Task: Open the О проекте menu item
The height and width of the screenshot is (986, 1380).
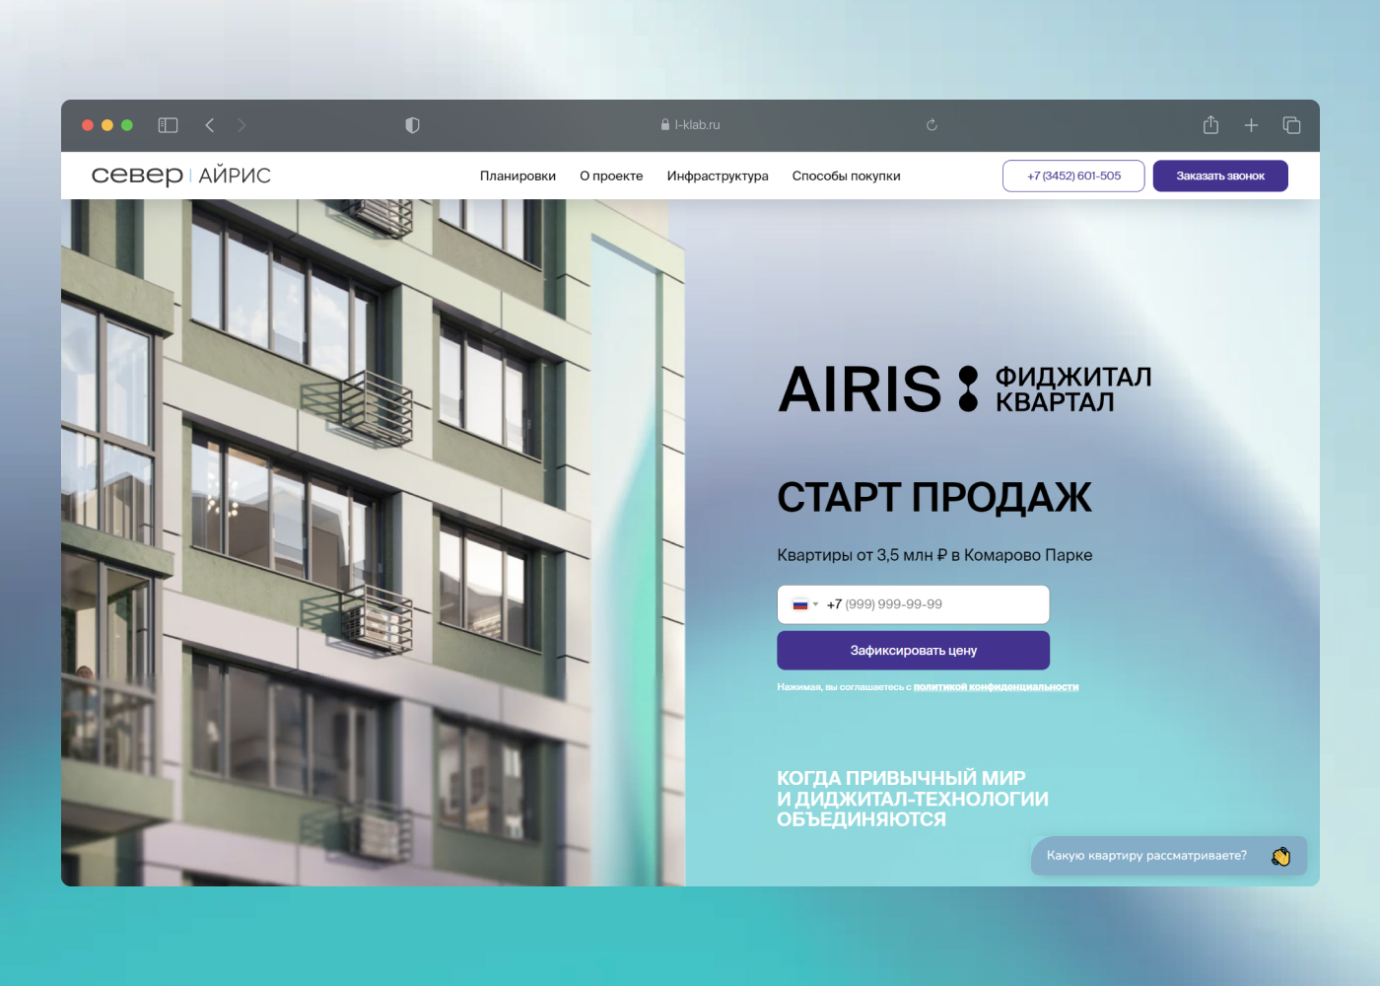Action: 611,176
